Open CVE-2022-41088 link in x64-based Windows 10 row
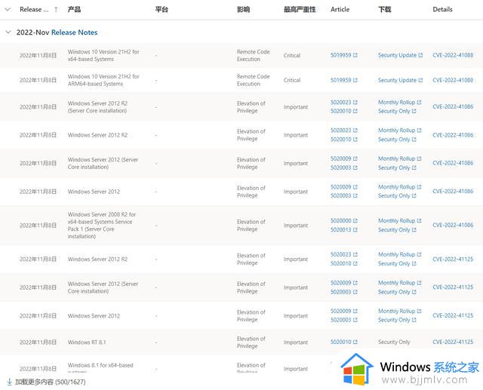483x390 pixels. pos(453,55)
